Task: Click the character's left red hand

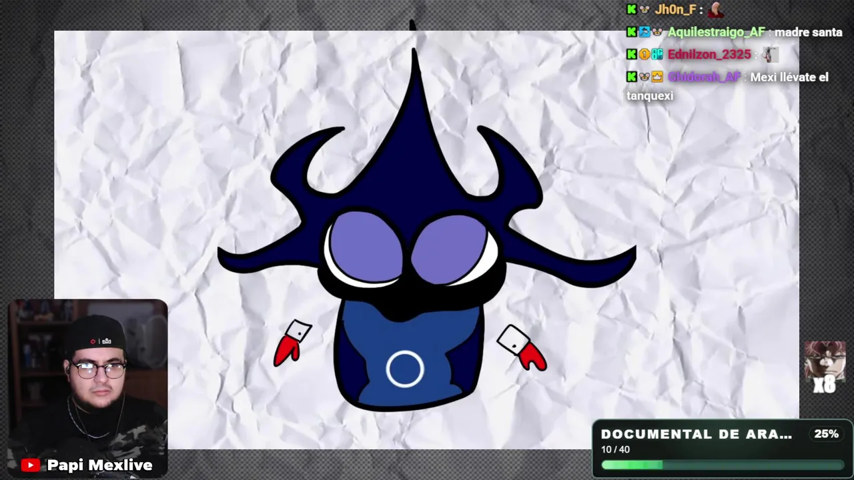Action: (x=286, y=351)
